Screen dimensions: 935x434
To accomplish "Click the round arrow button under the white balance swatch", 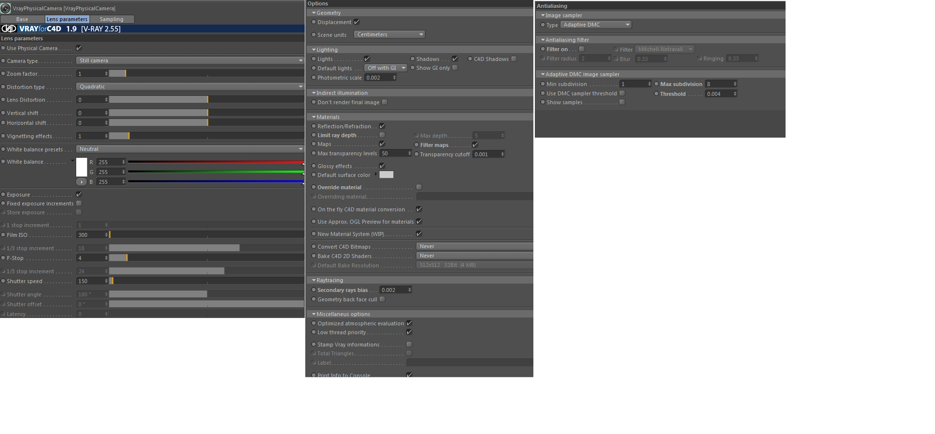I will tap(82, 182).
